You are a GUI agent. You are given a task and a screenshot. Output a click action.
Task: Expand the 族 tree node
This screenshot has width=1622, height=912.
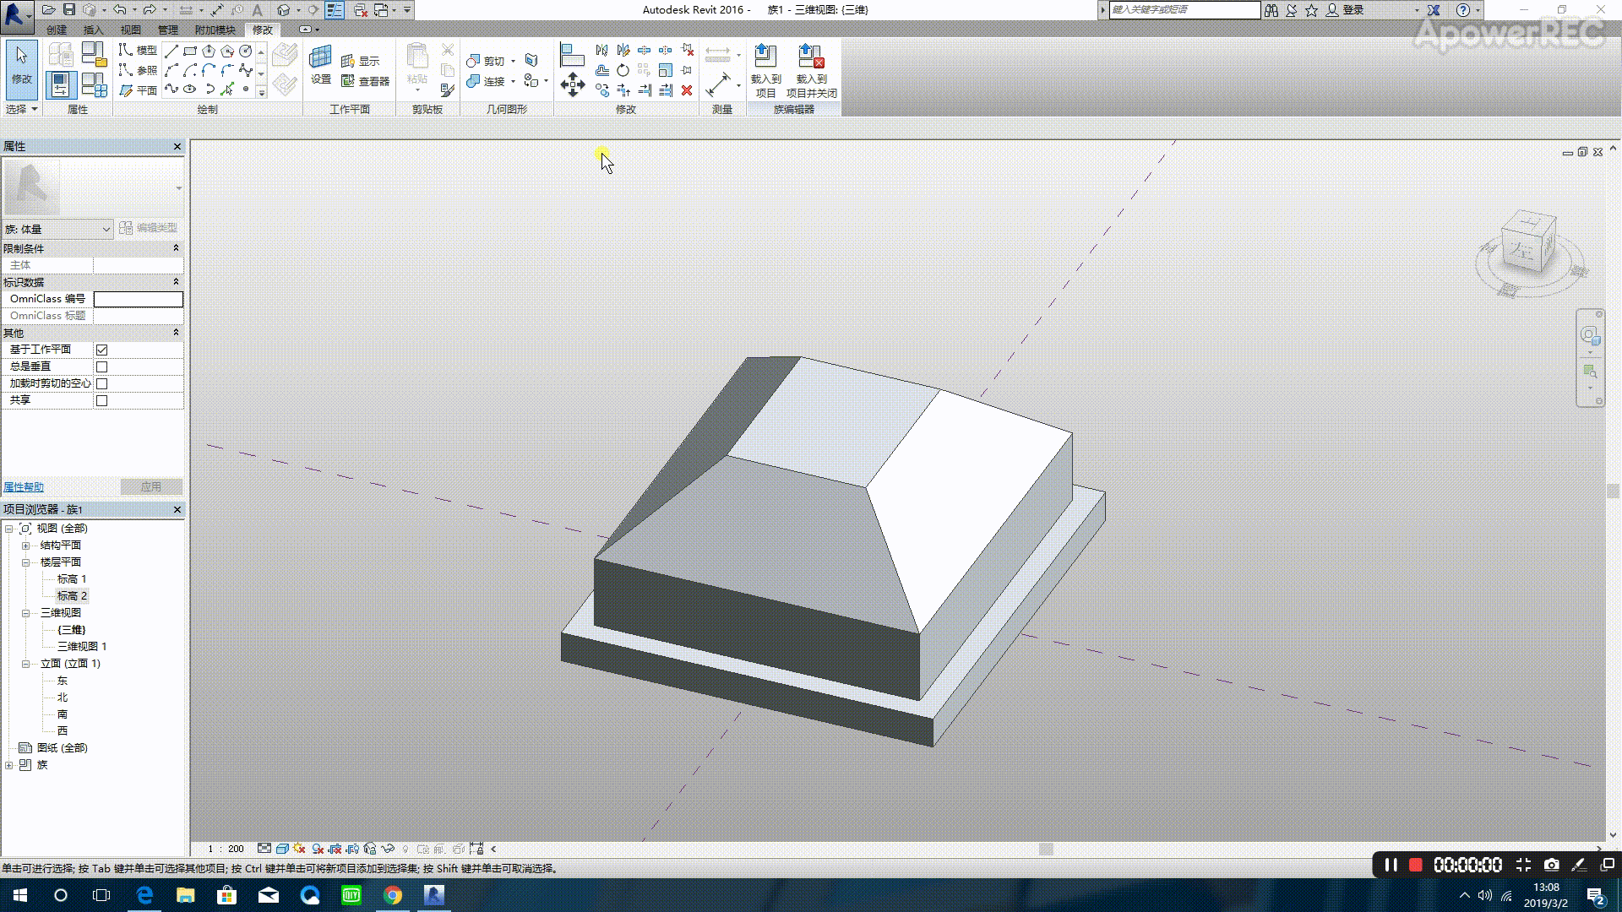point(9,765)
